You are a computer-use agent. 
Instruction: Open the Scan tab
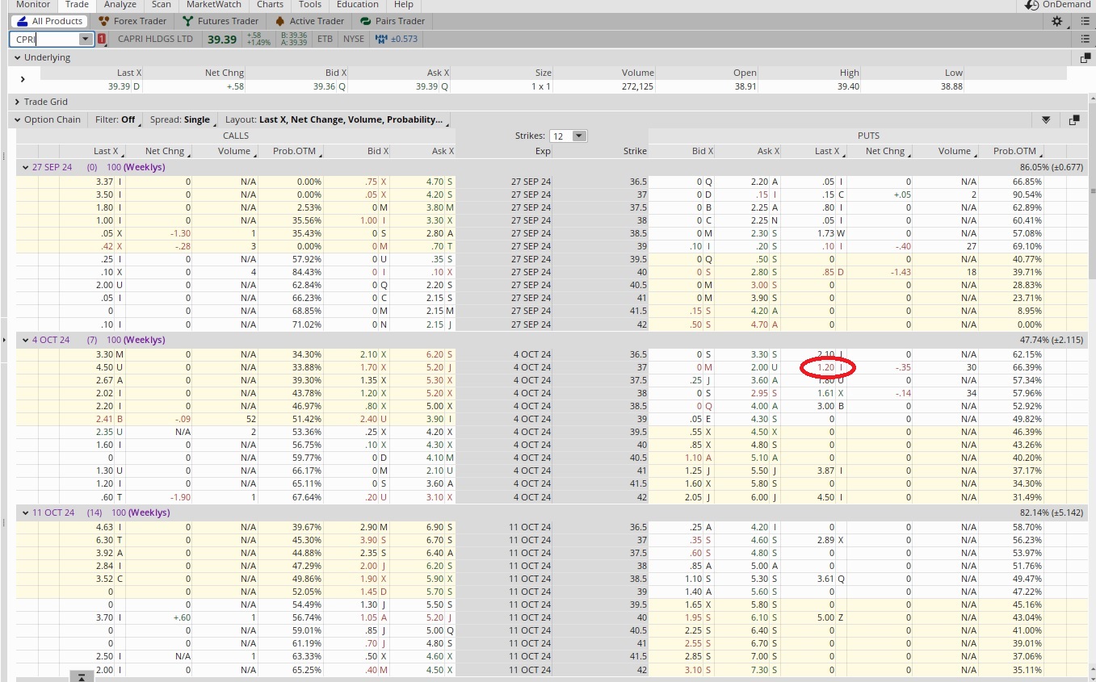[162, 5]
